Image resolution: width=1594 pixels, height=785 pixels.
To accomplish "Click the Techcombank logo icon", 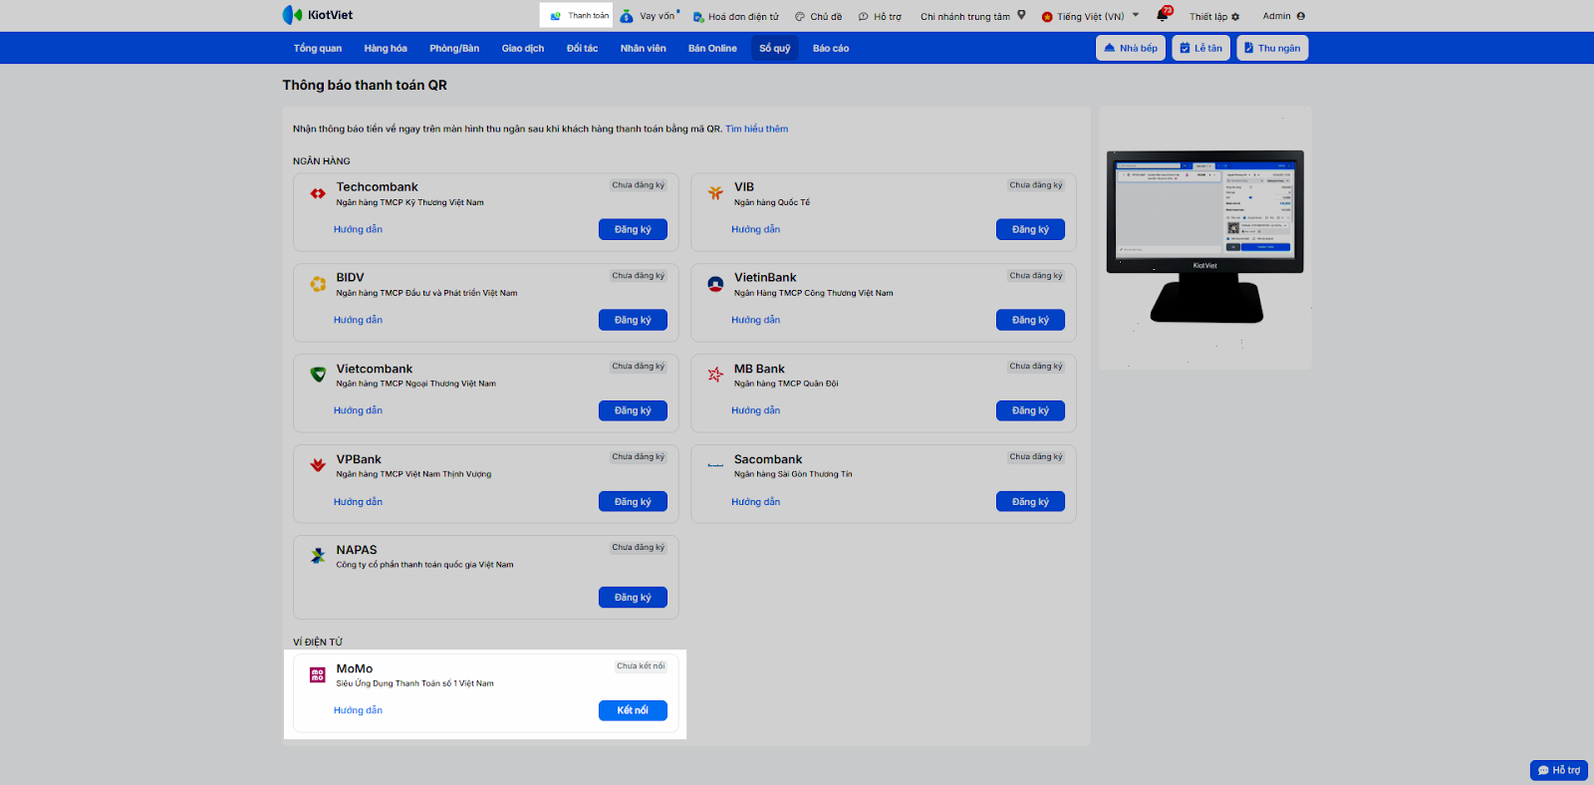I will [318, 193].
